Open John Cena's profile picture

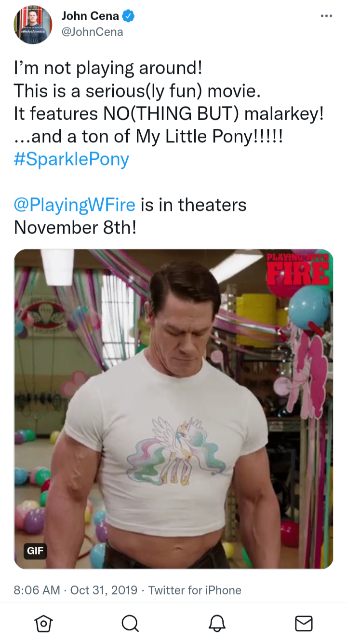pos(33,25)
